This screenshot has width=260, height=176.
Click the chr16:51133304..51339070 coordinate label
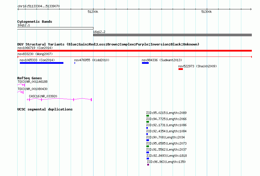point(39,6)
